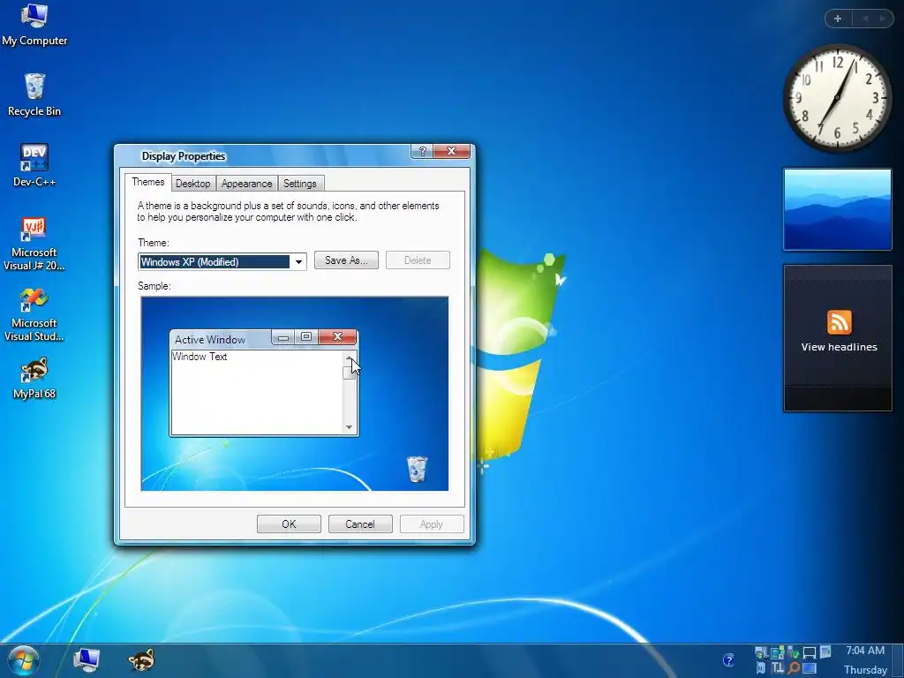Click the document page tray icon
Image resolution: width=904 pixels, height=678 pixels.
(825, 652)
